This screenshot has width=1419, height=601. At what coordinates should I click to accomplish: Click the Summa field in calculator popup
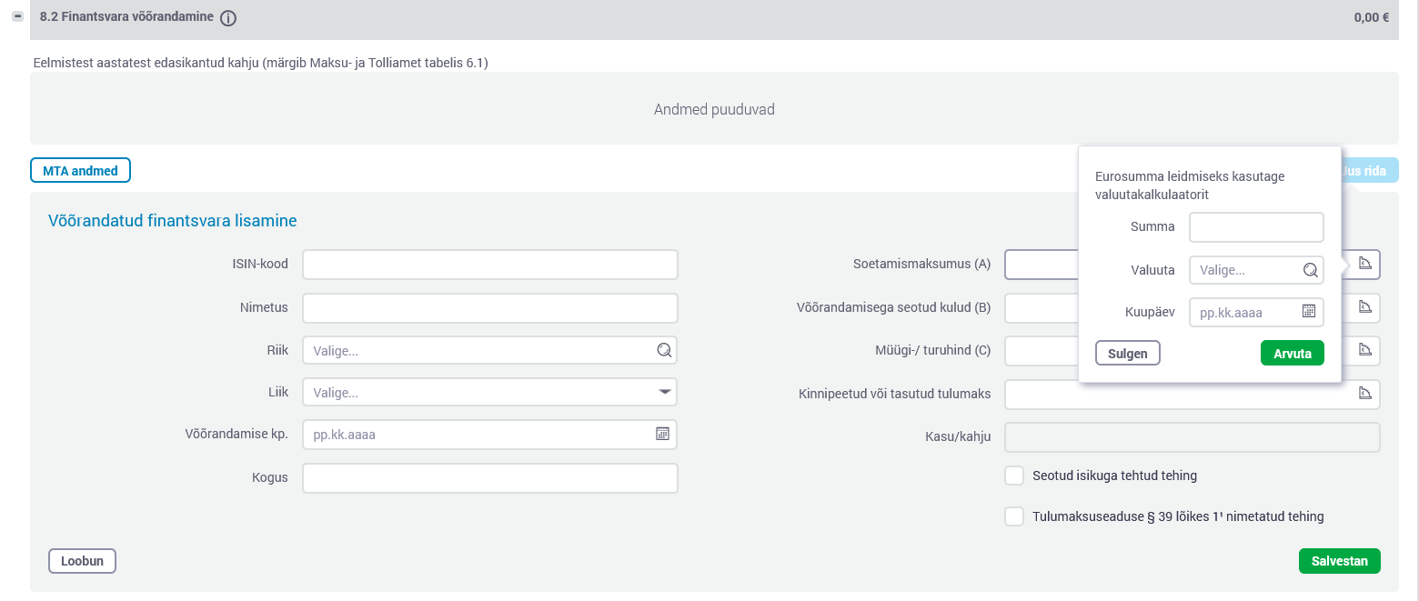[1255, 227]
